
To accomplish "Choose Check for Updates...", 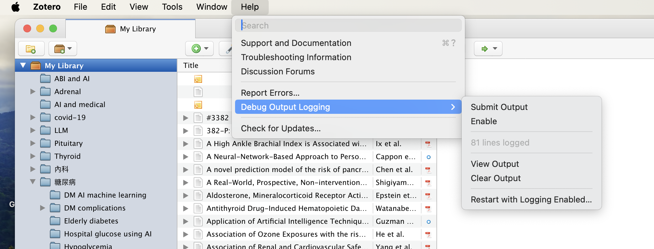I will [348, 128].
